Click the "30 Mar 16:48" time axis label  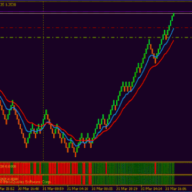pyautogui.click(x=29, y=188)
